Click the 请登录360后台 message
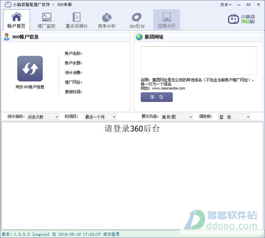Screen dimensions: 265x238 click(x=132, y=128)
